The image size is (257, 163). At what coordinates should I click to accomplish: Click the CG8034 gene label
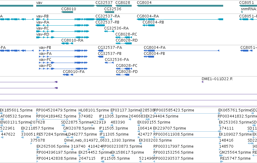[144, 3]
